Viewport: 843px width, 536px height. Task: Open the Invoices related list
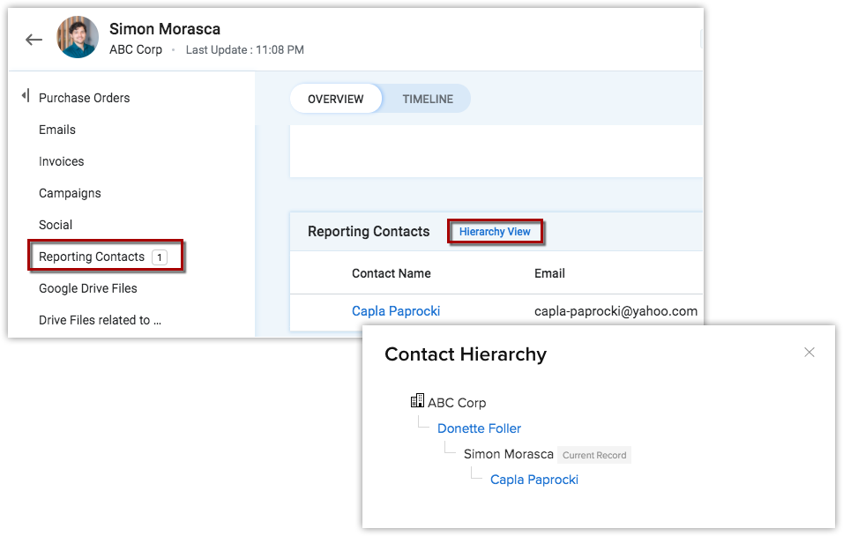click(x=62, y=161)
